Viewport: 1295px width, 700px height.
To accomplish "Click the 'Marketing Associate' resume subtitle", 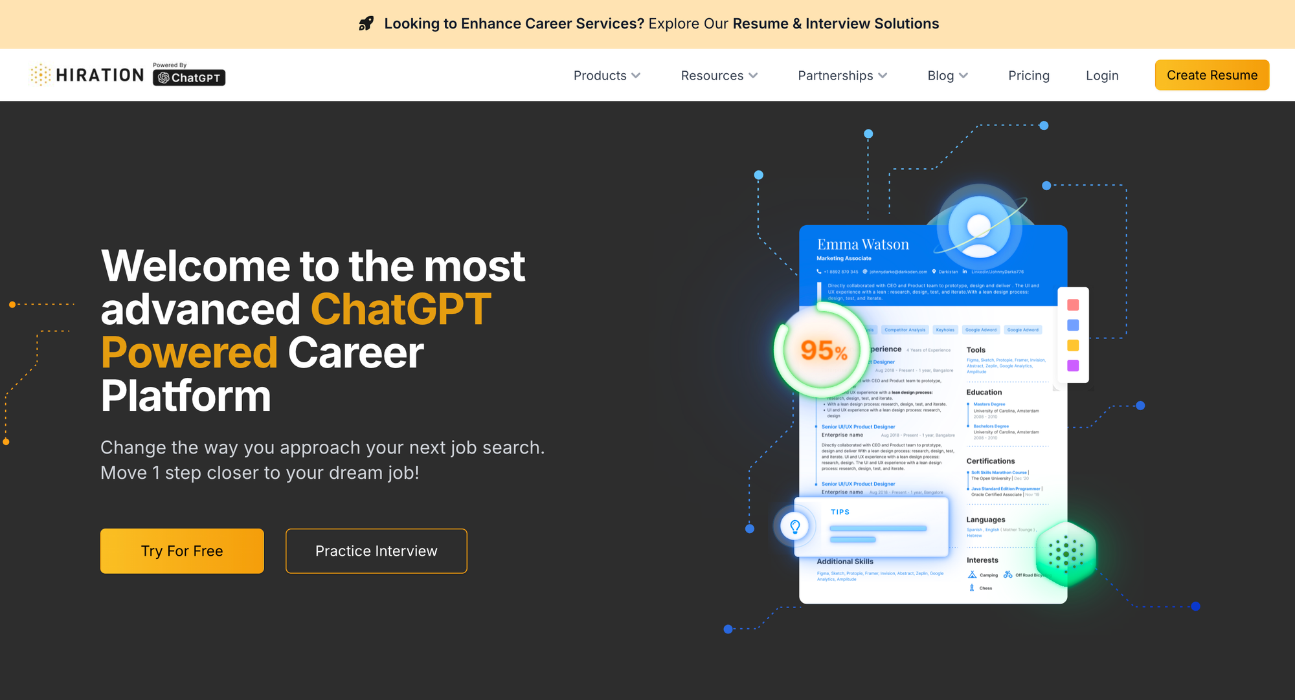I will click(x=844, y=258).
